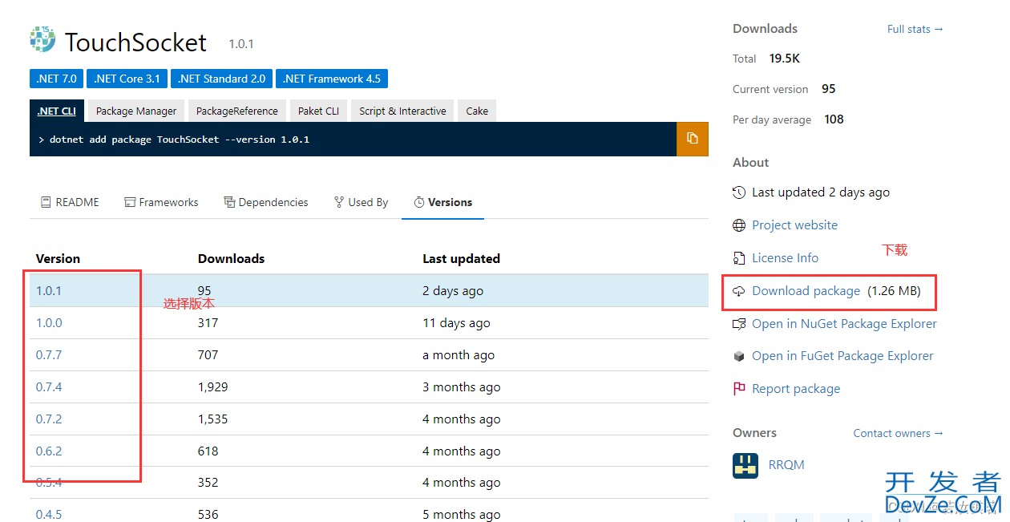Click the .NET Standard 2.0 badge
1010x522 pixels.
pyautogui.click(x=221, y=79)
